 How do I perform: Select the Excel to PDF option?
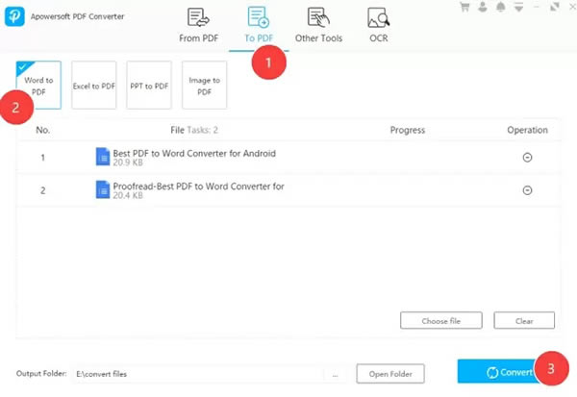click(x=93, y=86)
